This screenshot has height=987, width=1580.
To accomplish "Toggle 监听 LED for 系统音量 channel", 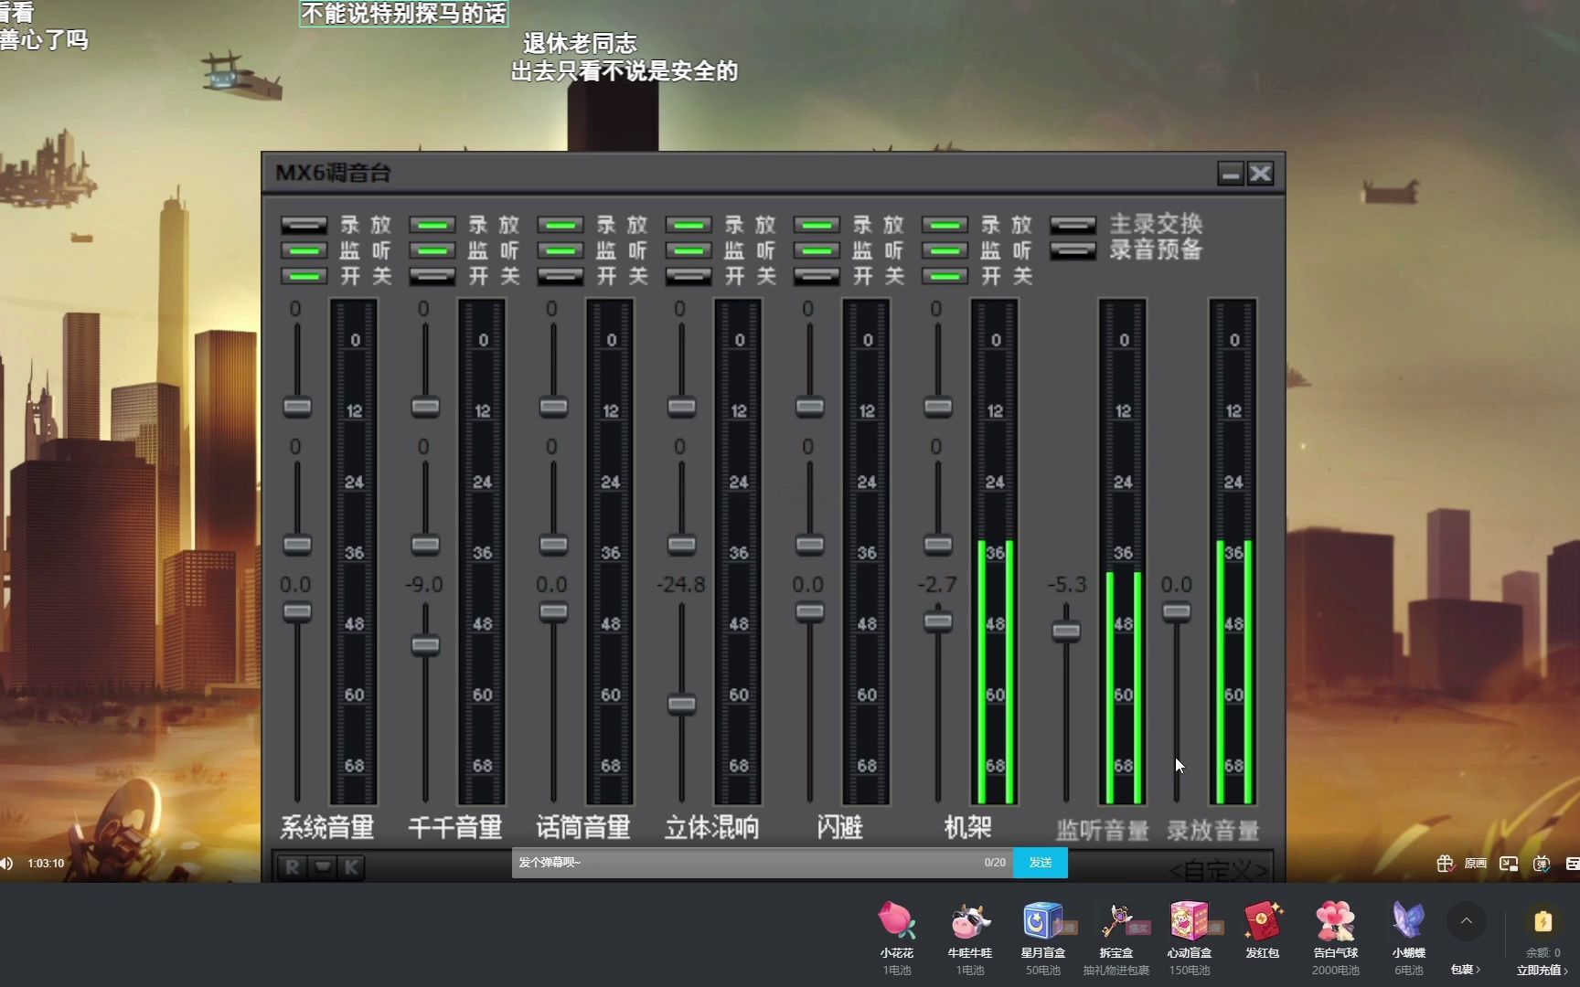I will click(304, 249).
